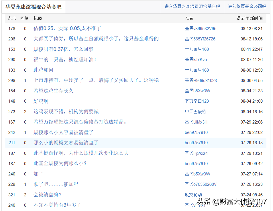
Task: Click timestamp 08-13 08:31
Action: 252,29
